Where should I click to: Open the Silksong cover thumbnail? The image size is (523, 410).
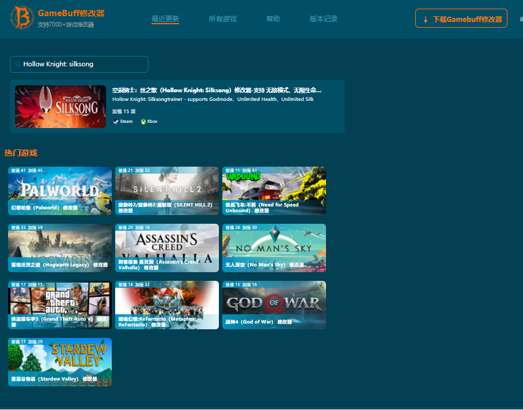point(60,107)
